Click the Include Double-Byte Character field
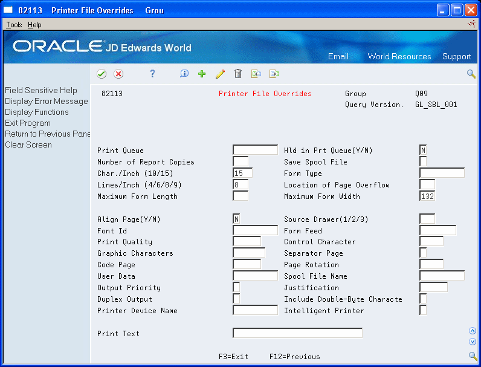 (423, 299)
